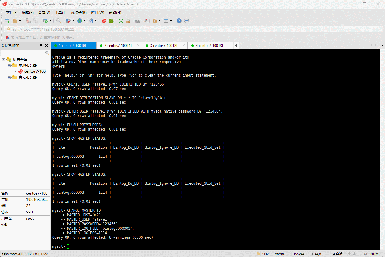Click the bookmark arrow icon to add session
The image size is (385, 257).
[8, 38]
